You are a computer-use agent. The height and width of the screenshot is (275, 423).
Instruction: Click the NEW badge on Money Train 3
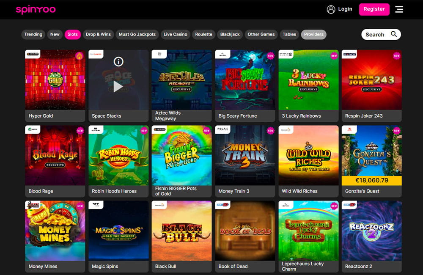point(271,131)
